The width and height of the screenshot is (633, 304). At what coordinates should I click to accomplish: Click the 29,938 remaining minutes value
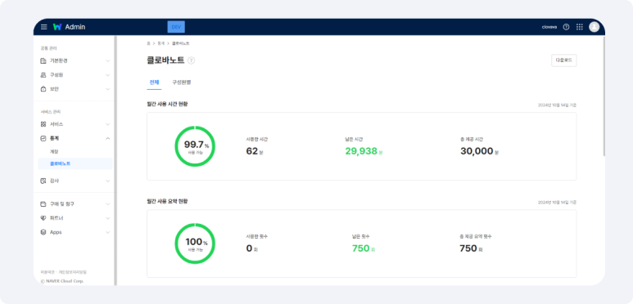coord(361,151)
